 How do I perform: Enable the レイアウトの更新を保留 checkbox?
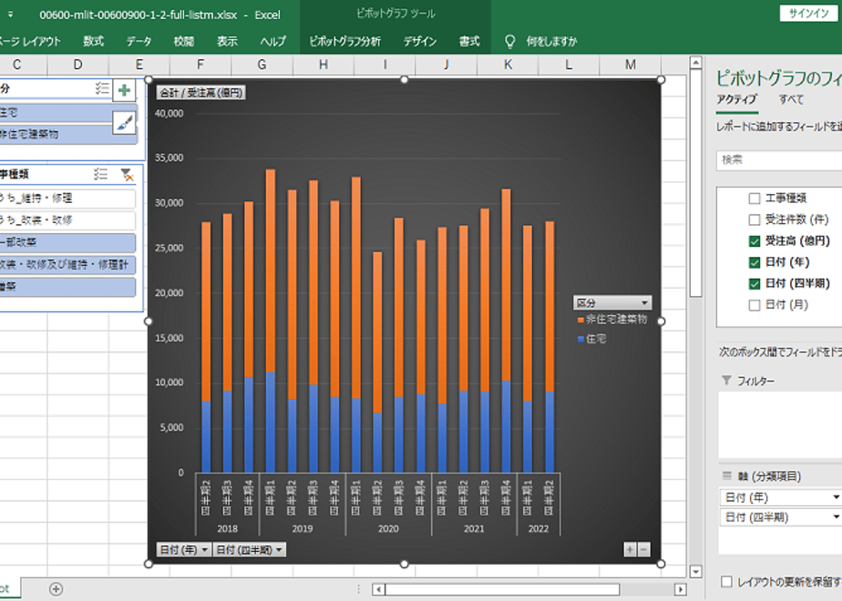coord(726,582)
